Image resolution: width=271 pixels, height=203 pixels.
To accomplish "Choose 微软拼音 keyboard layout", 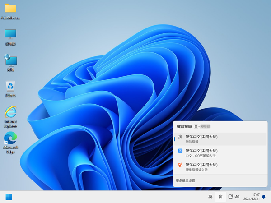I will [x=220, y=139].
